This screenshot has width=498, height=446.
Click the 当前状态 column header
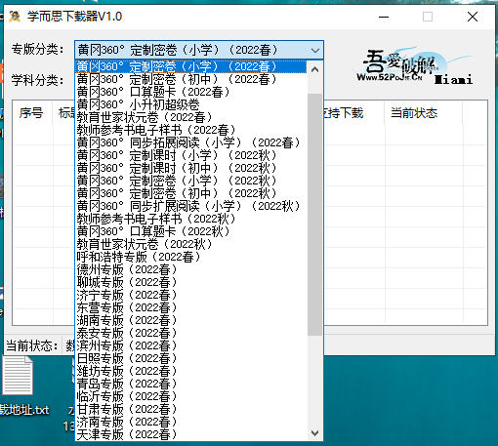[423, 113]
